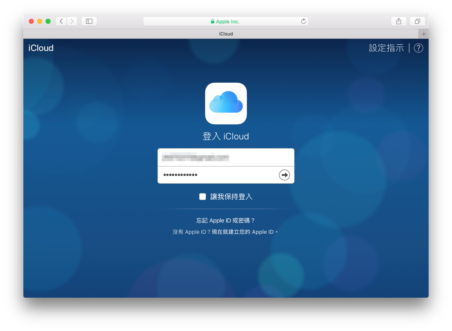Enable the 讓我保持登入 checkbox
The image size is (452, 331).
[203, 197]
